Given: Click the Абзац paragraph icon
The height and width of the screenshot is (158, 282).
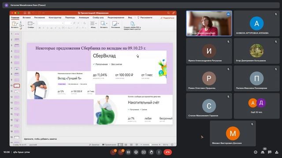Looking at the screenshot, I should [92, 23].
